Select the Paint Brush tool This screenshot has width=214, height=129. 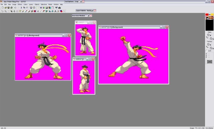point(29,11)
